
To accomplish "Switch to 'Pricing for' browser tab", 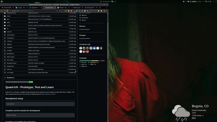I will (91, 7).
